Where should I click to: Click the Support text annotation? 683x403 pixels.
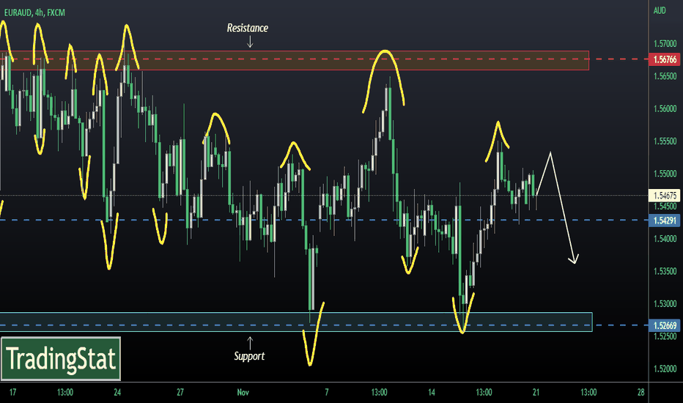(x=249, y=356)
